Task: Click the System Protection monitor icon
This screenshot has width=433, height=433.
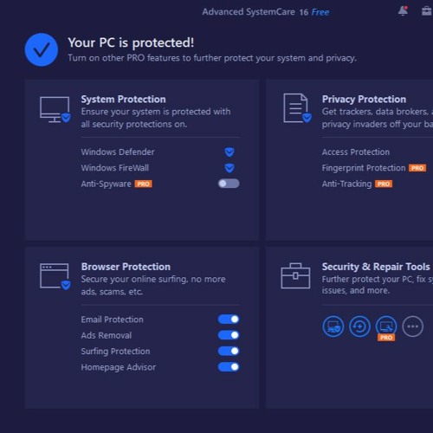Action: (x=55, y=110)
